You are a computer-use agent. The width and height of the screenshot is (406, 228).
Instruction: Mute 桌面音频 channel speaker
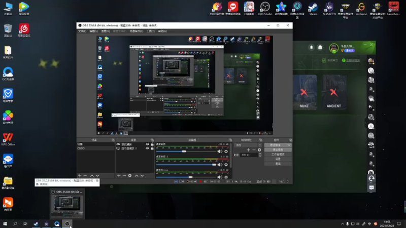pos(220,151)
